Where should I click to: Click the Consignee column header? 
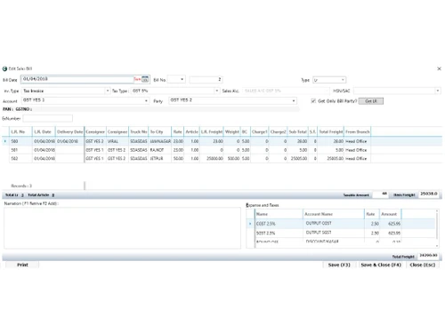[117, 131]
